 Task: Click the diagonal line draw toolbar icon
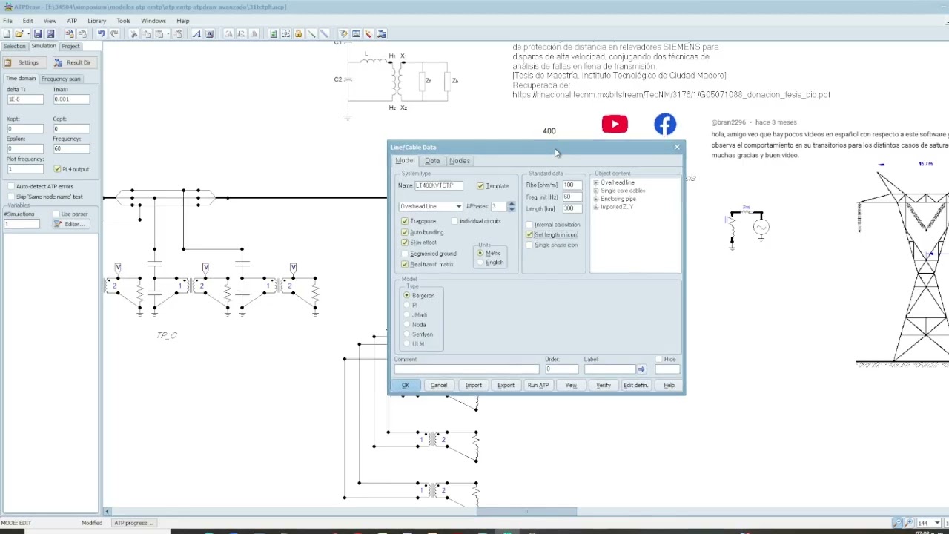(x=311, y=33)
